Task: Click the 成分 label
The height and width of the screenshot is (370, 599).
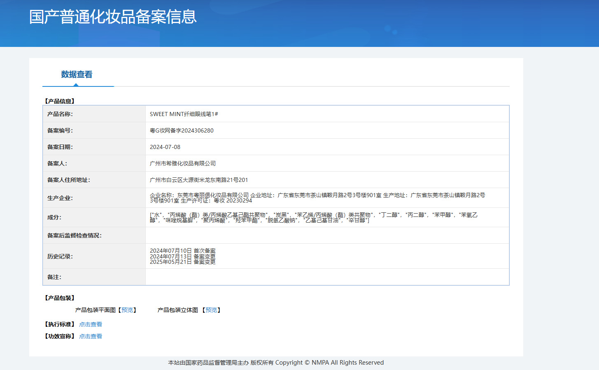Action: 54,217
